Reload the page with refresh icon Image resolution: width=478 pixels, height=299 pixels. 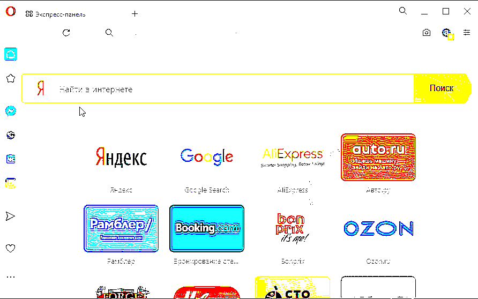66,33
